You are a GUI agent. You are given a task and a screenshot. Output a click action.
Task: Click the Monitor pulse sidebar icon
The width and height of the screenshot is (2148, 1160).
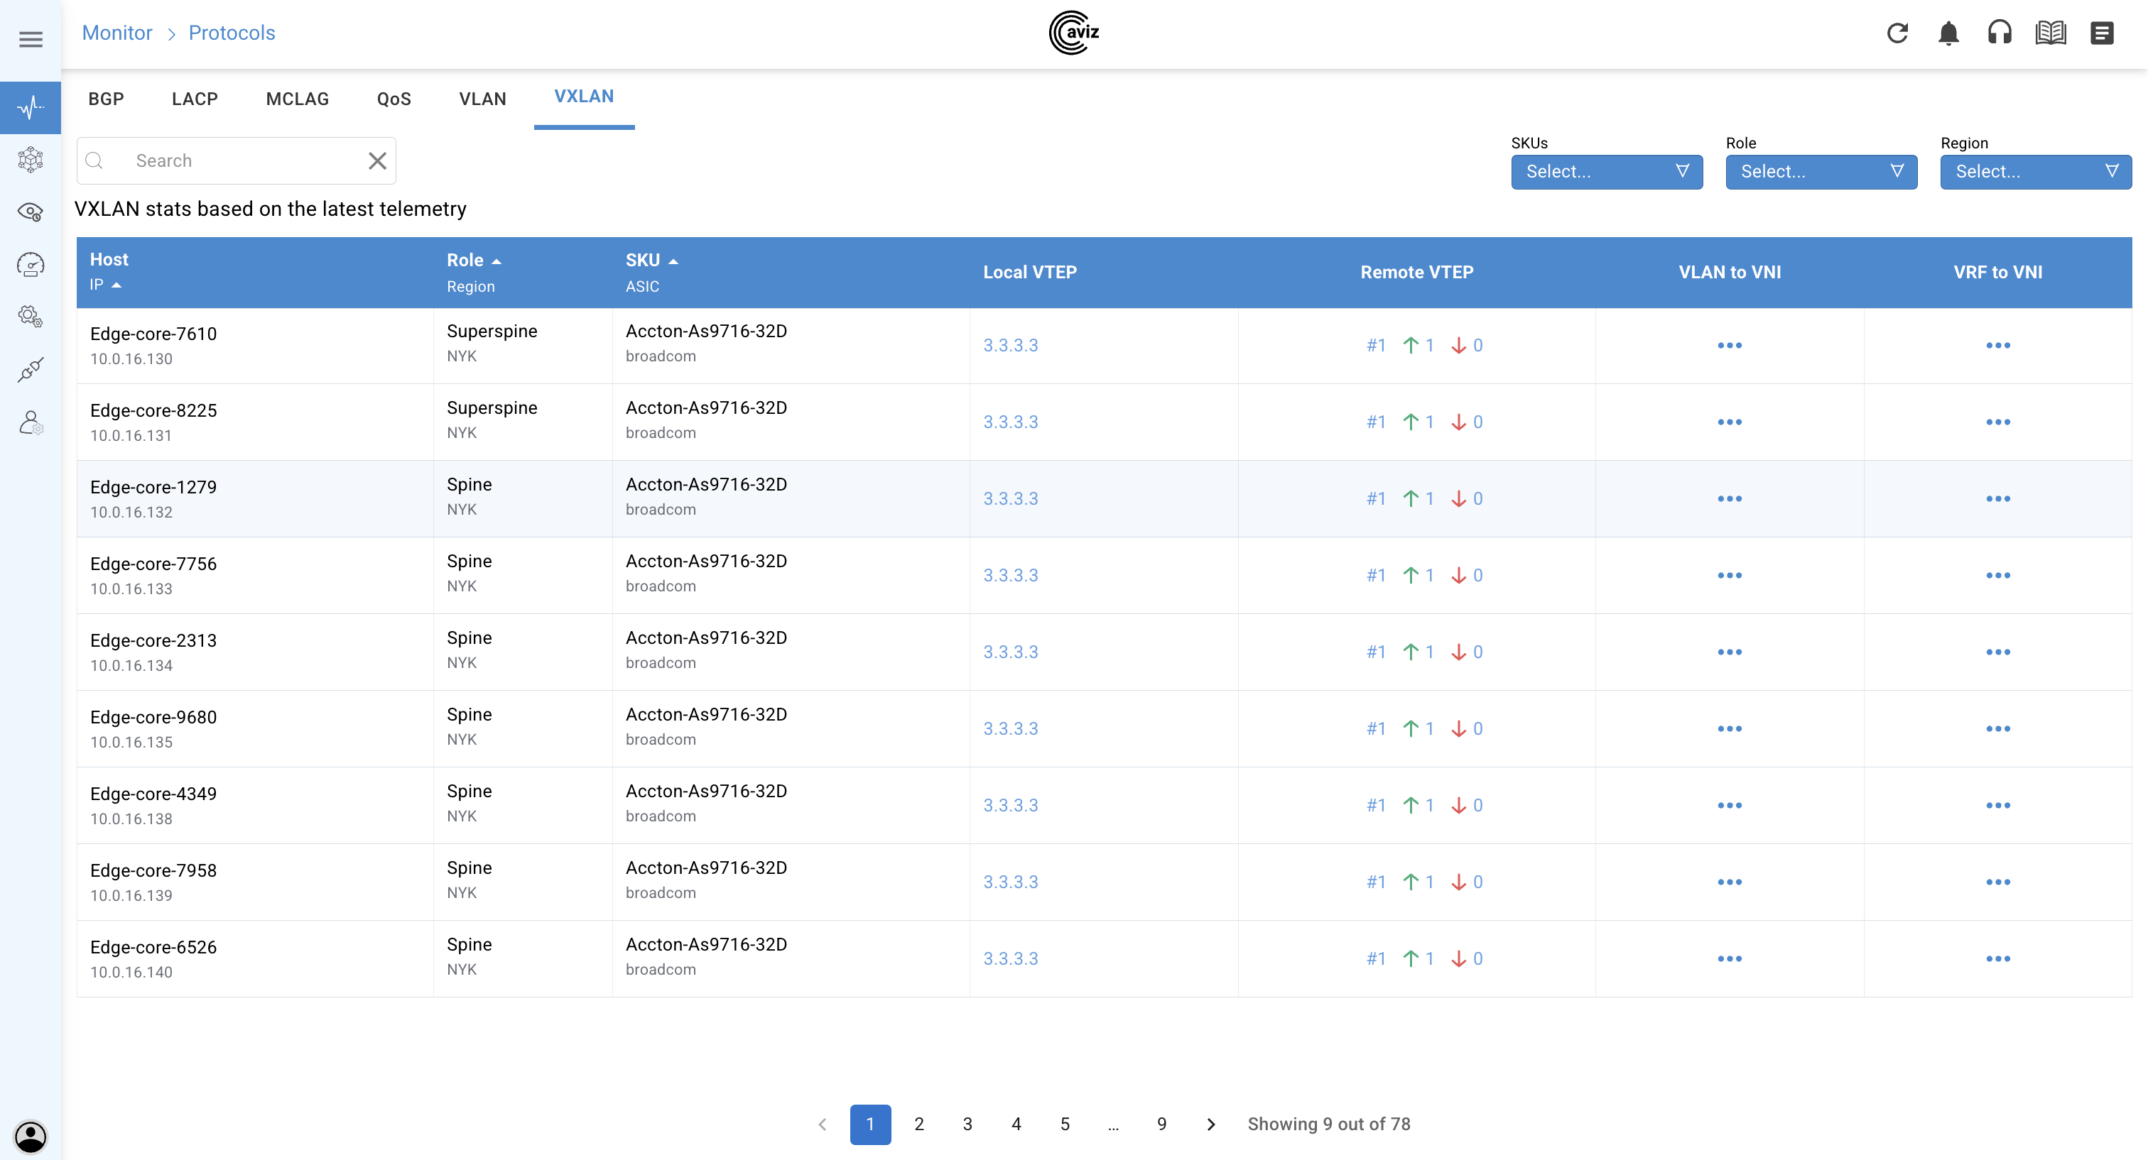[31, 107]
